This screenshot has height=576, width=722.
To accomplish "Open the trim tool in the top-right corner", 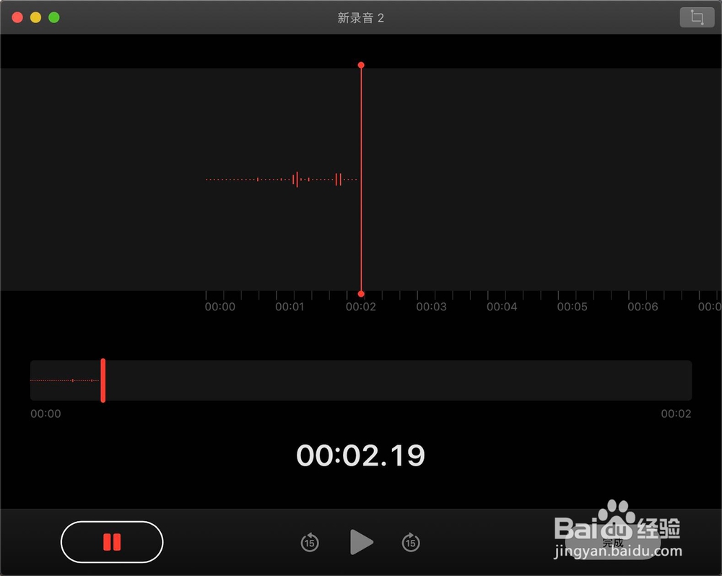I will coord(696,17).
